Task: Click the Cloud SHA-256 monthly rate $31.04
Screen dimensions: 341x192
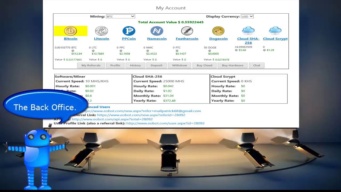Action: pyautogui.click(x=168, y=96)
